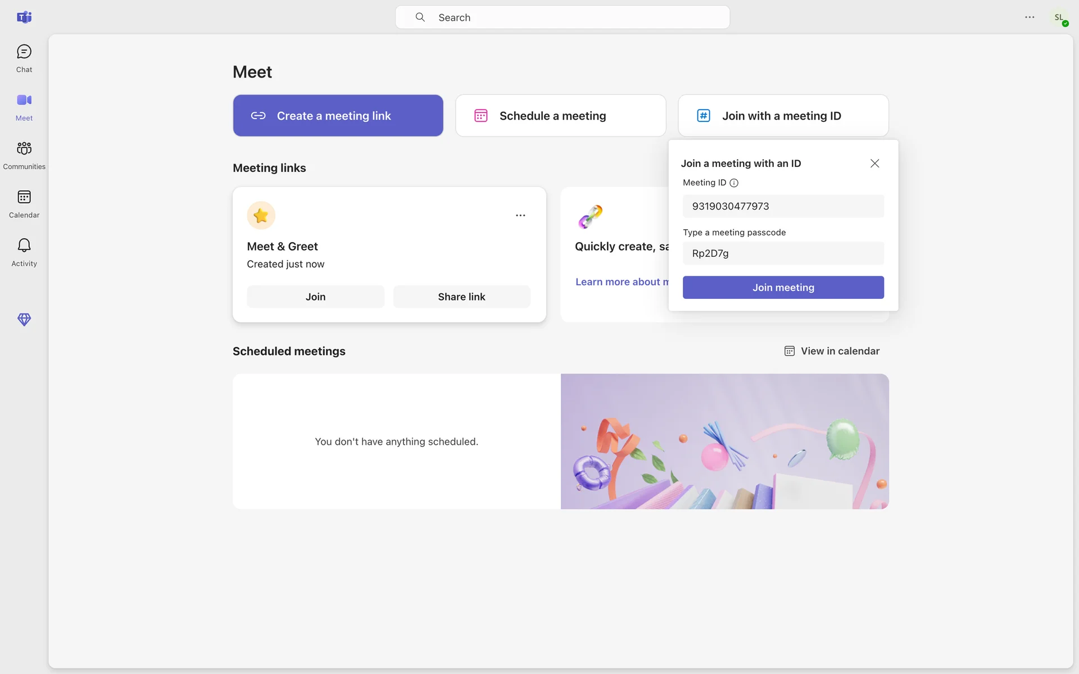Click Schedule a meeting button
Viewport: 1079px width, 674px height.
(x=560, y=116)
